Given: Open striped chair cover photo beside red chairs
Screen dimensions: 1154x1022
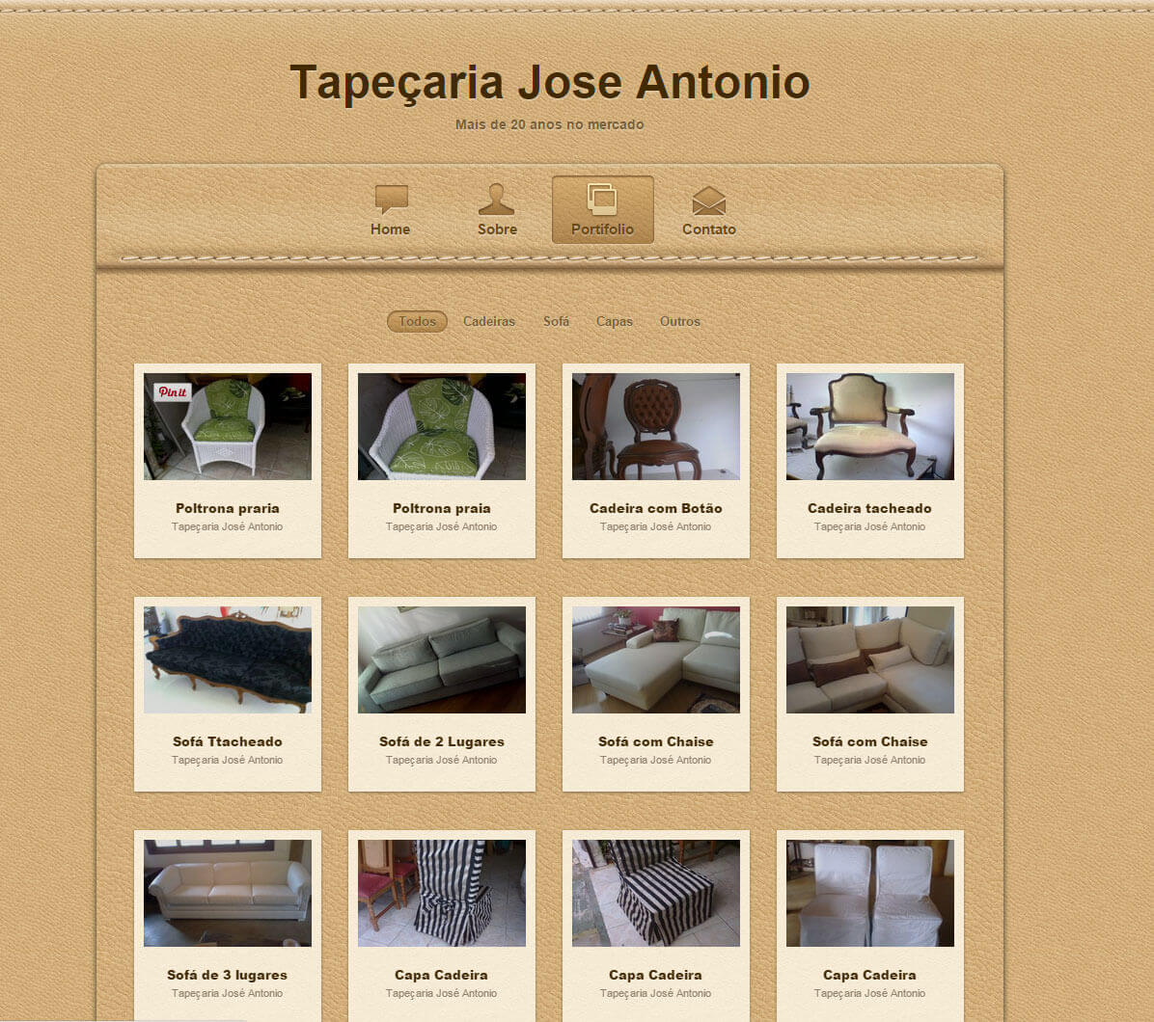Looking at the screenshot, I should coord(442,893).
